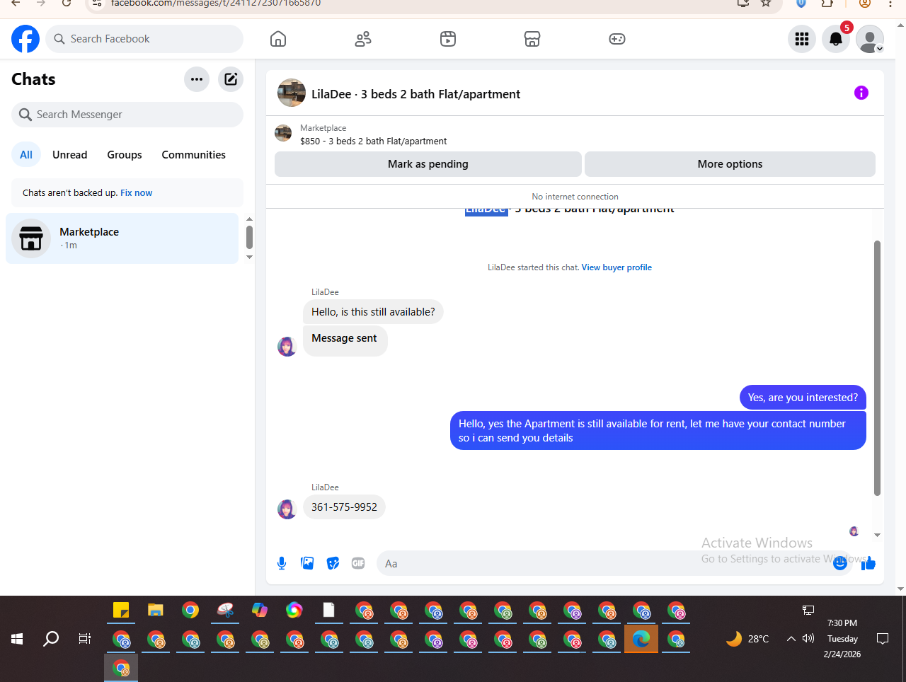Screen dimensions: 906x682
Task: Show hidden system tray icons
Action: pos(791,639)
